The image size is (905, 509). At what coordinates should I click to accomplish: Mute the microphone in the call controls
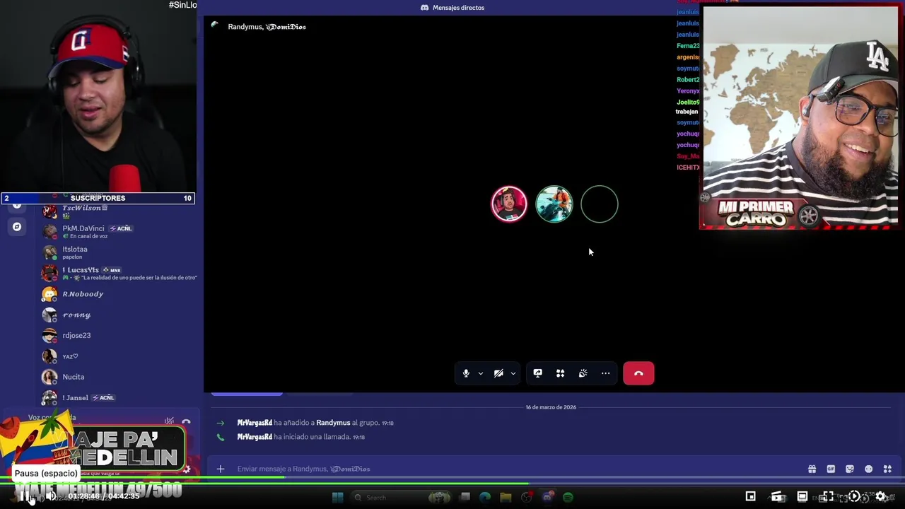click(x=466, y=373)
